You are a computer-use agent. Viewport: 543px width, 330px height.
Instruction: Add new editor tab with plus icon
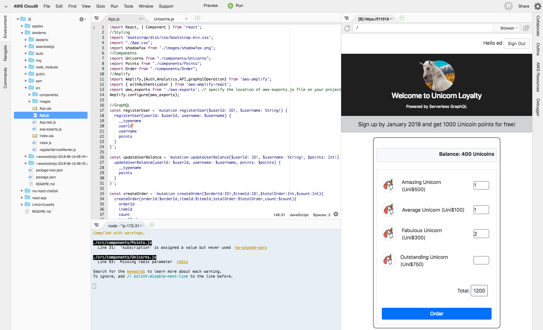[198, 18]
